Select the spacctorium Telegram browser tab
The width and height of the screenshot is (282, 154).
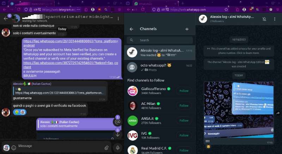coord(31,4)
